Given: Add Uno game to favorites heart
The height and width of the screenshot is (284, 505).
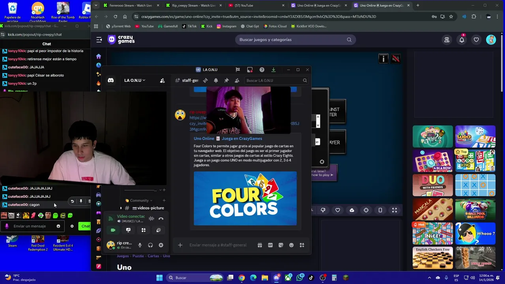Looking at the screenshot, I should click(x=338, y=210).
